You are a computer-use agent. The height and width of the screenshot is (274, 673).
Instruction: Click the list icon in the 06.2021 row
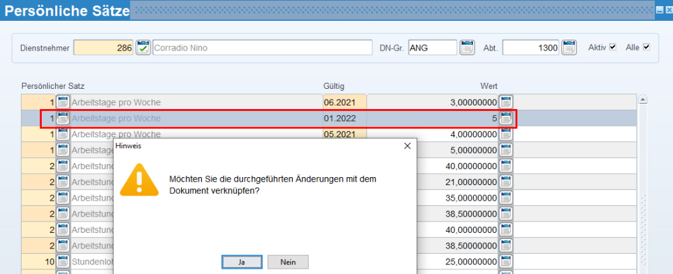(63, 102)
